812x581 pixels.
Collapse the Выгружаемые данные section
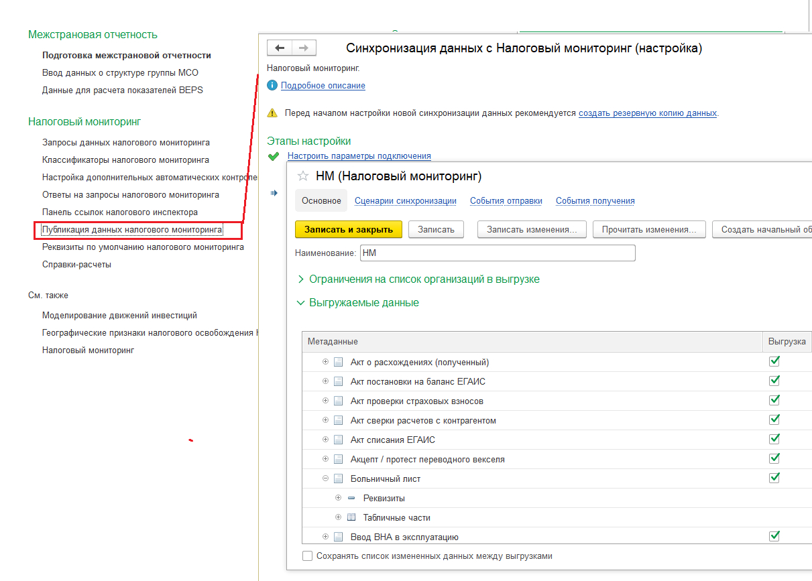pos(300,303)
